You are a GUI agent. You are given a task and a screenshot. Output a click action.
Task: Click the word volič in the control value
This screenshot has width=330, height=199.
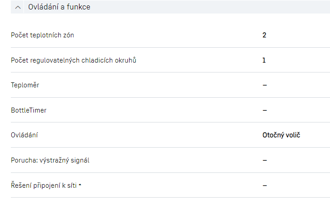(x=292, y=135)
